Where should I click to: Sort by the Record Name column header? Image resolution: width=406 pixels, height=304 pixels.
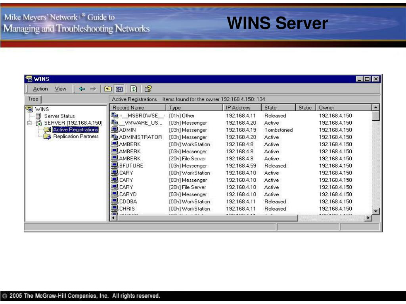[x=138, y=108]
